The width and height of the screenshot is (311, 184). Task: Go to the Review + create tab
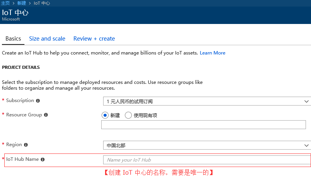pos(94,39)
